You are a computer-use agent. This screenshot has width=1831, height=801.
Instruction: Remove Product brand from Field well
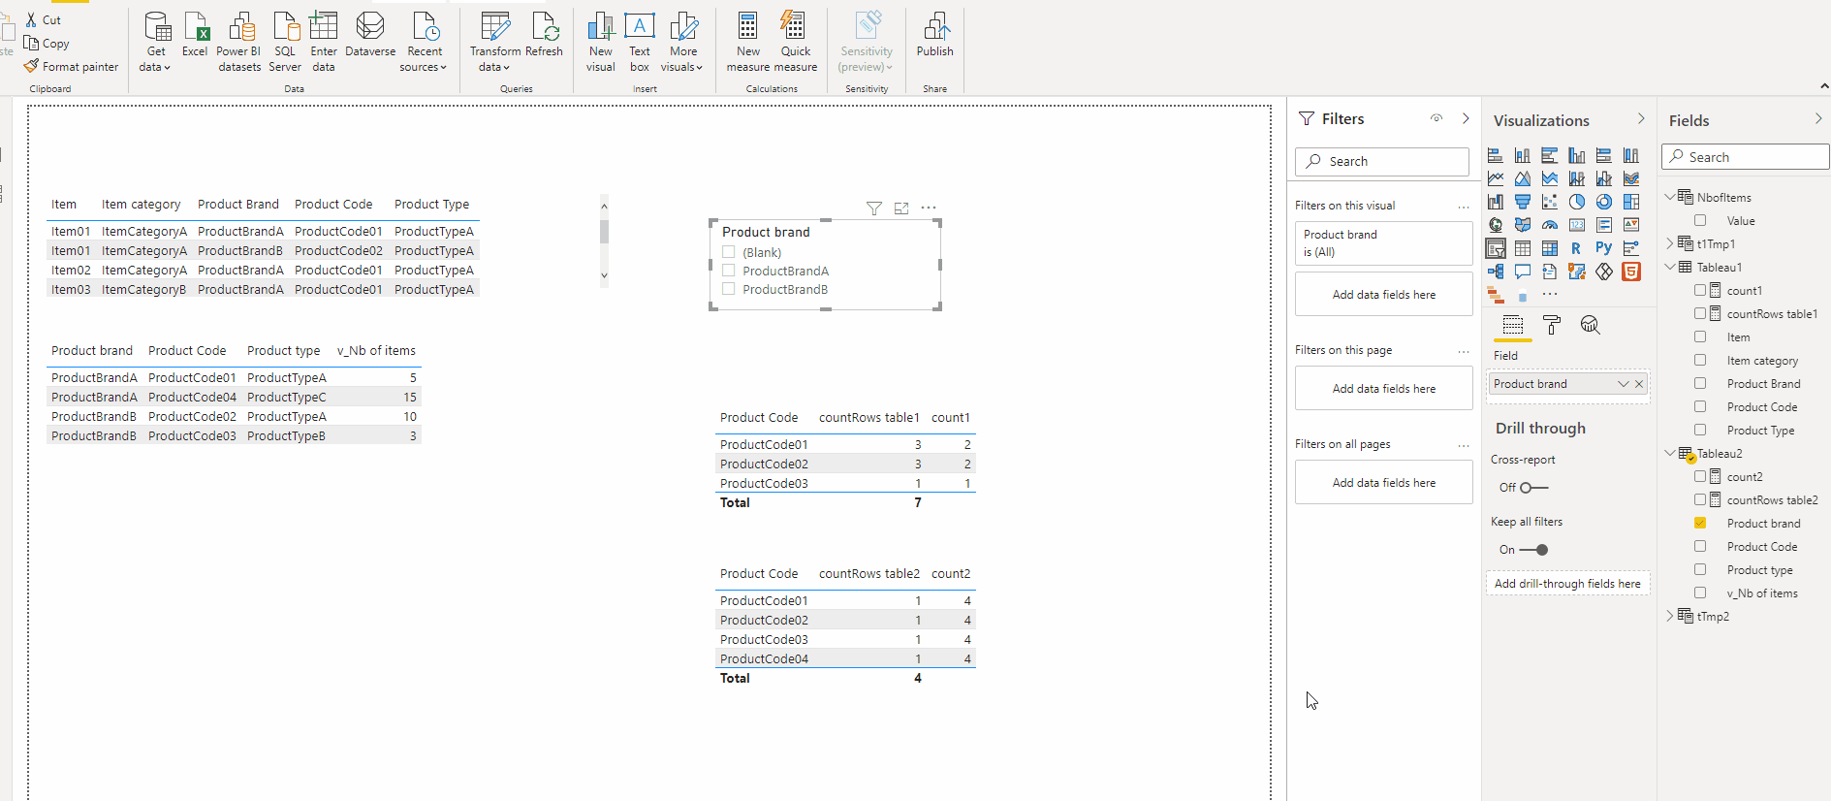1639,384
